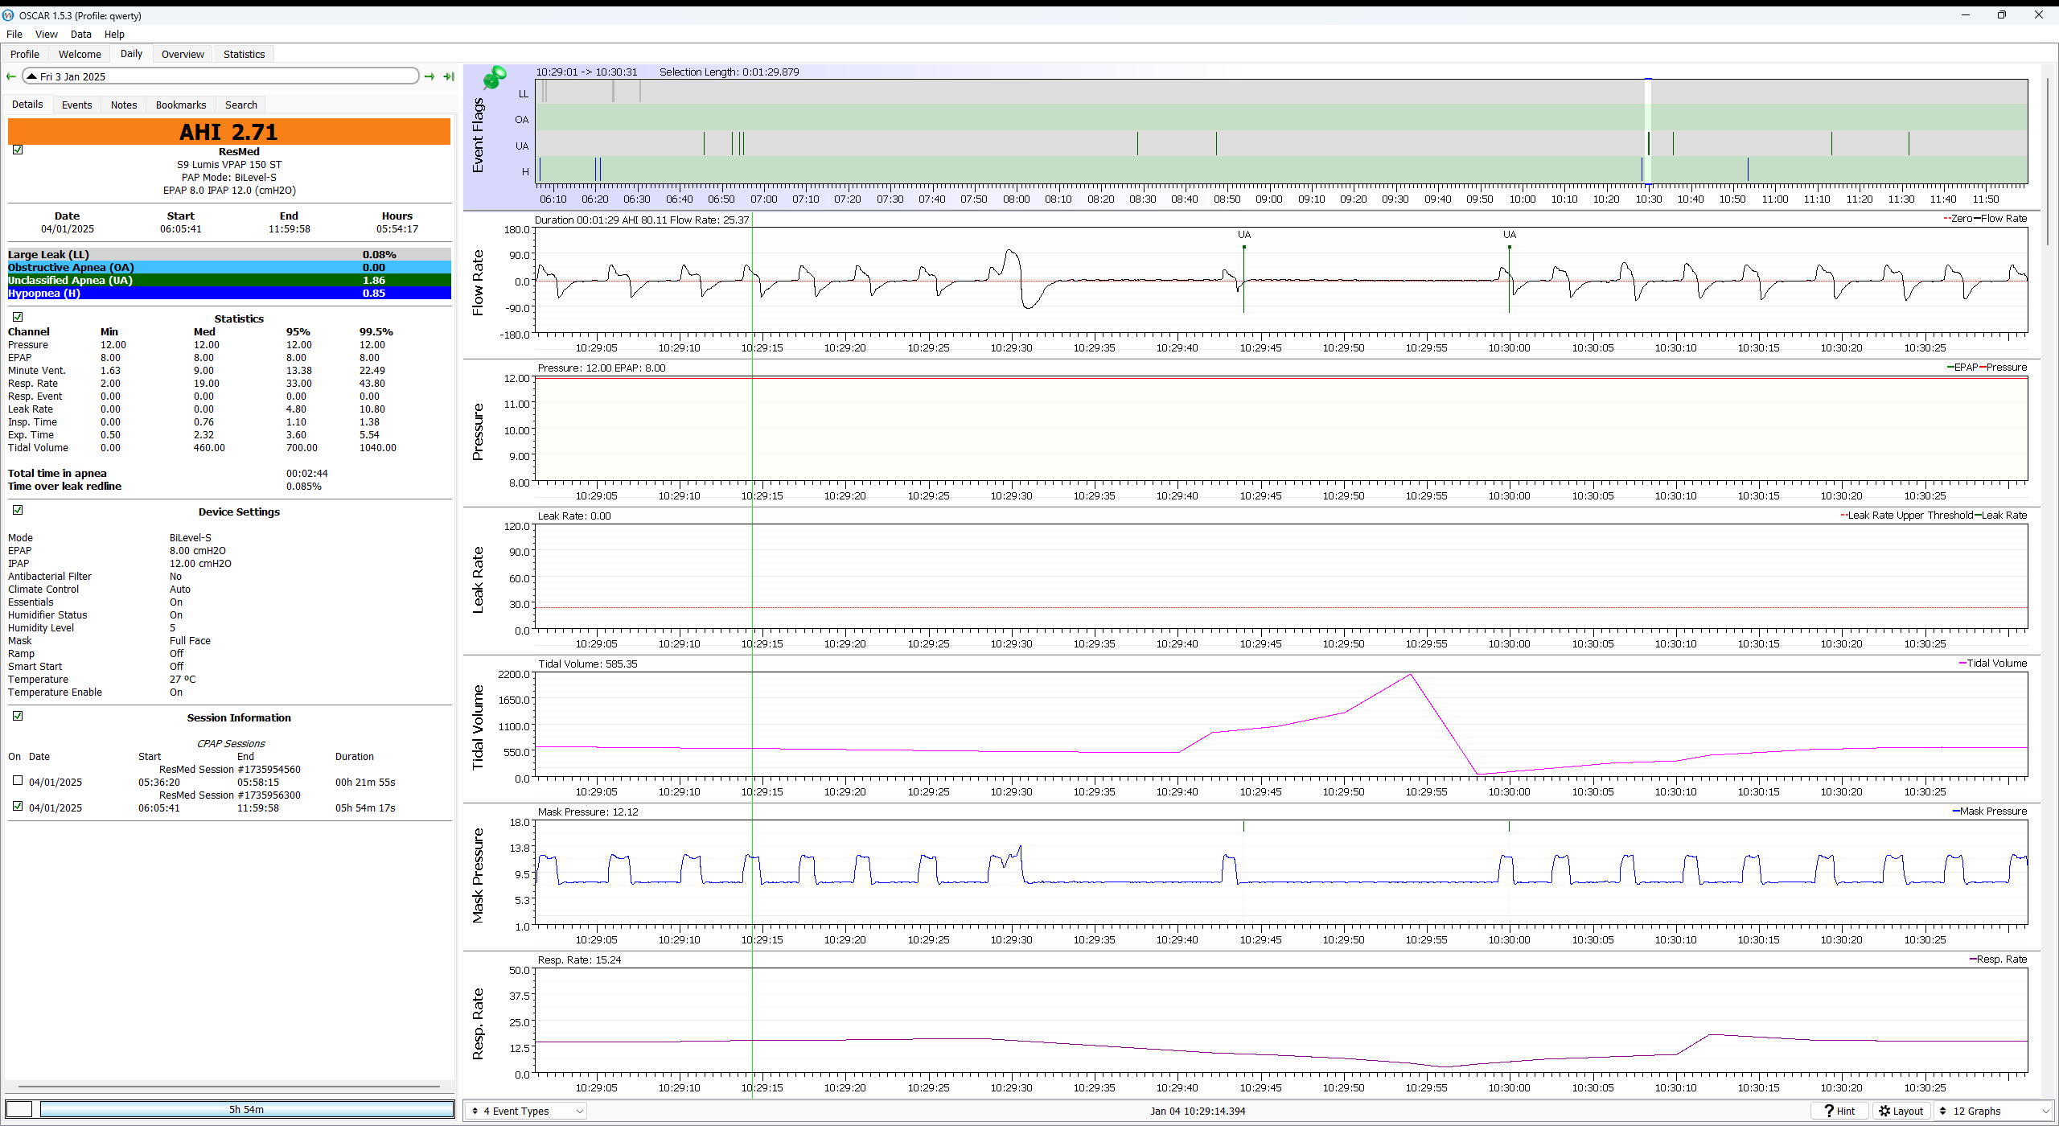Click the Tidal Volume peak in graph
2059x1126 pixels.
1410,675
